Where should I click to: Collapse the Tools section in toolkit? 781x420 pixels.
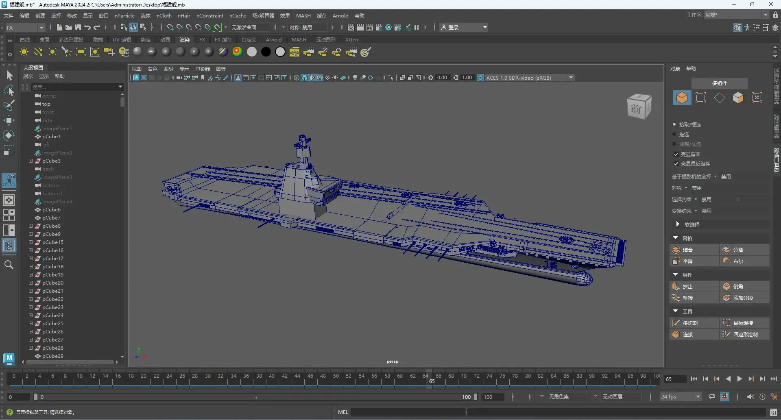pos(676,311)
